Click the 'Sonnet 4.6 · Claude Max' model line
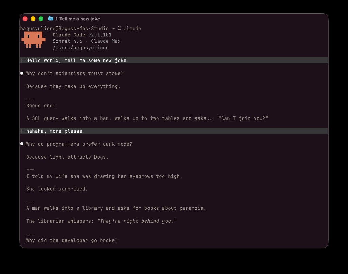 87,41
